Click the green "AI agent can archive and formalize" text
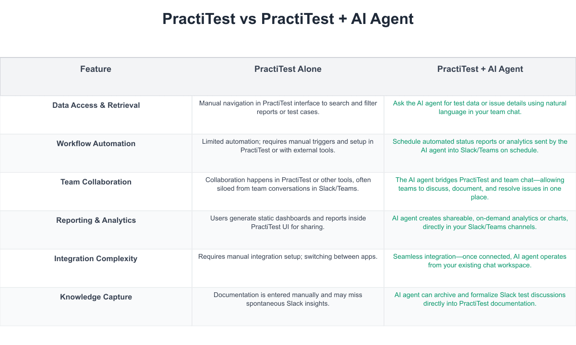 point(480,299)
